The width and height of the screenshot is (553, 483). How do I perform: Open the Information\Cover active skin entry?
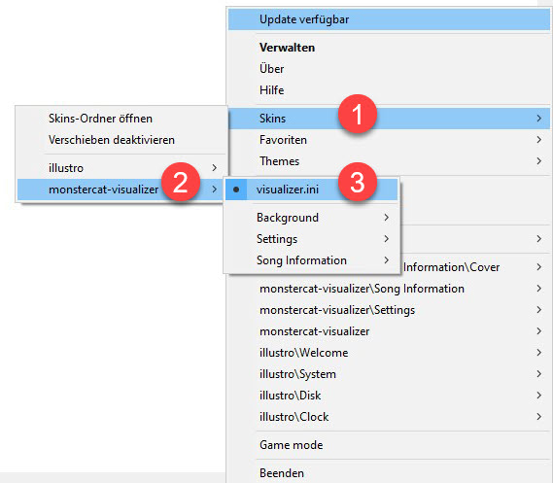tap(475, 267)
